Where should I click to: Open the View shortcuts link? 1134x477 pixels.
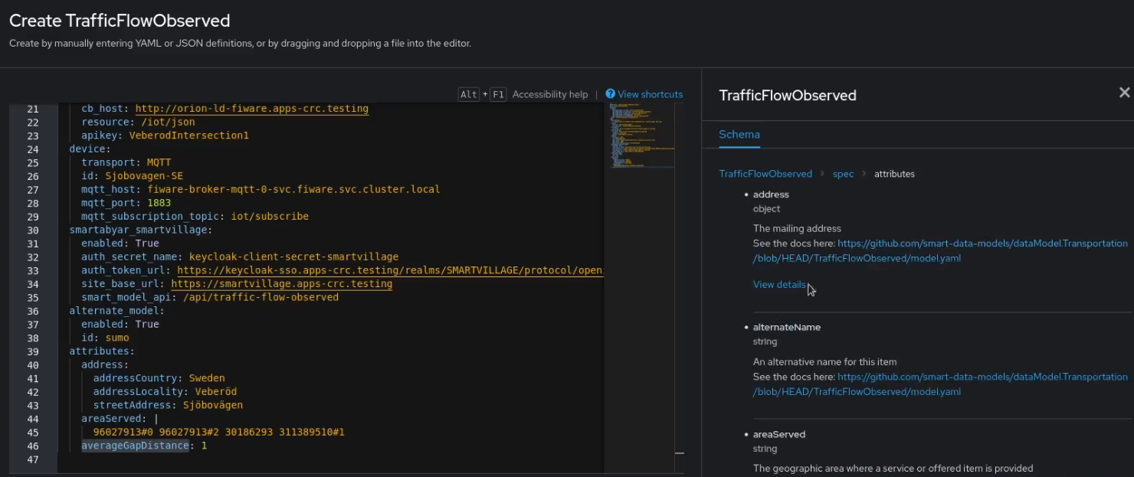tap(650, 94)
